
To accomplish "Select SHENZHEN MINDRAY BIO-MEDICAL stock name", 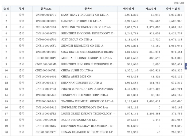I will (88, 126).
